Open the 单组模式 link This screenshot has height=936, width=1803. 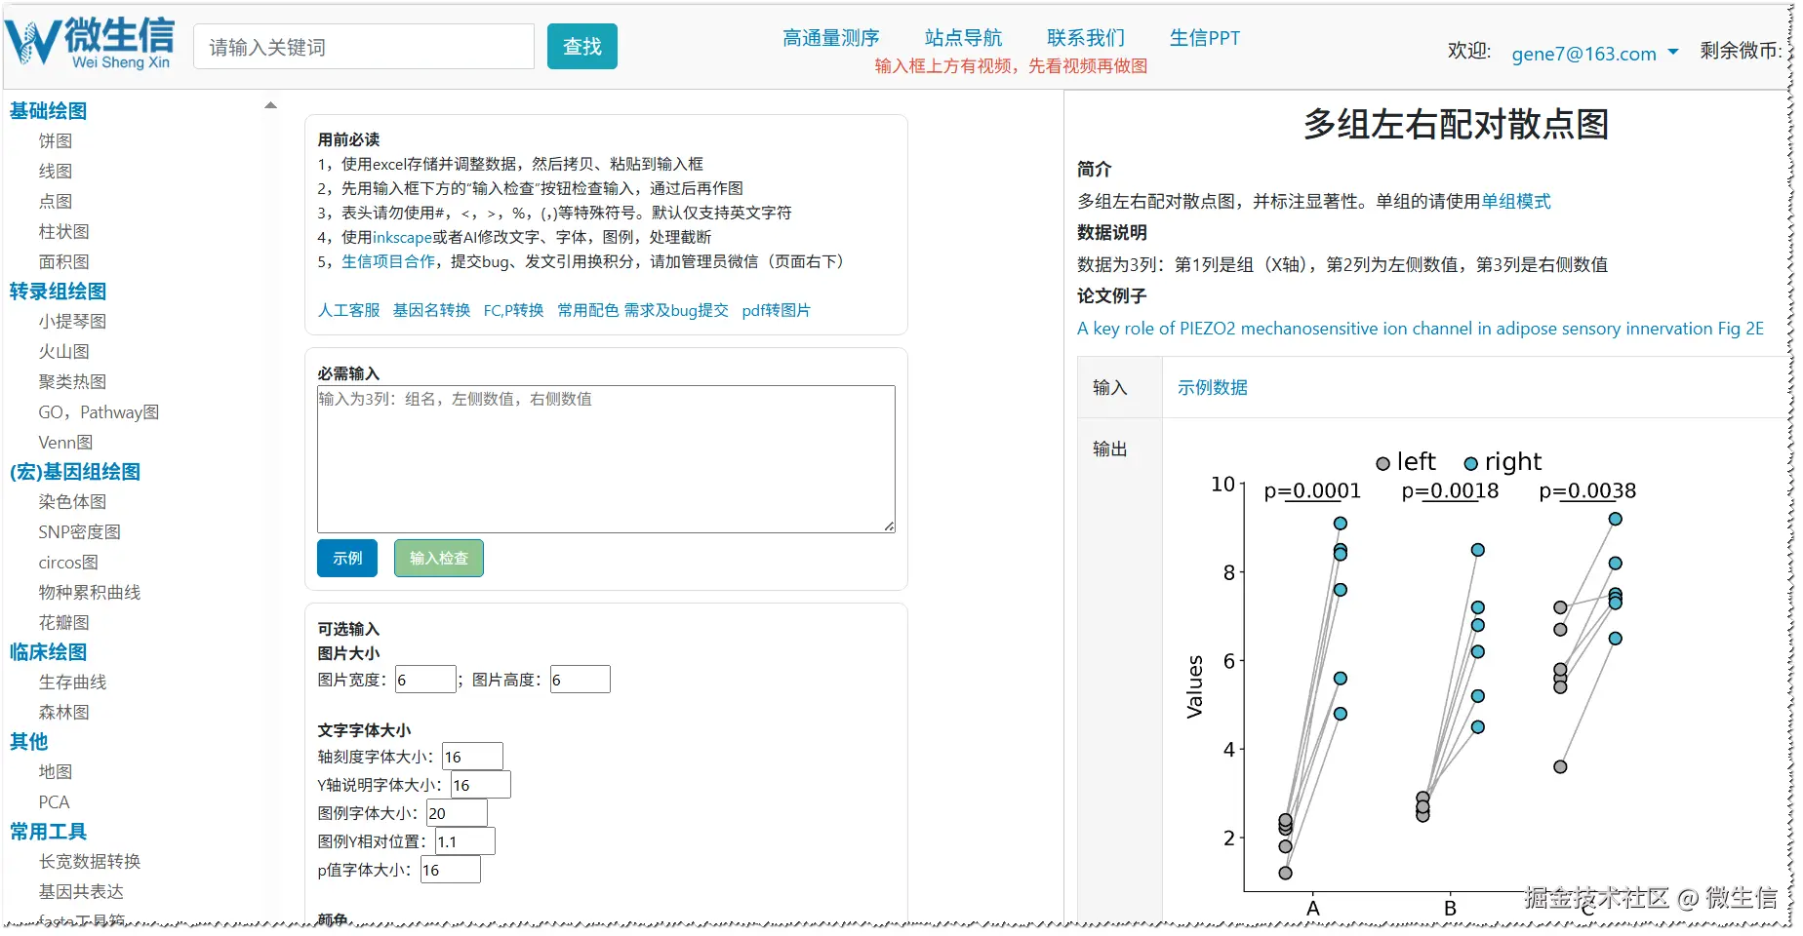click(x=1516, y=202)
